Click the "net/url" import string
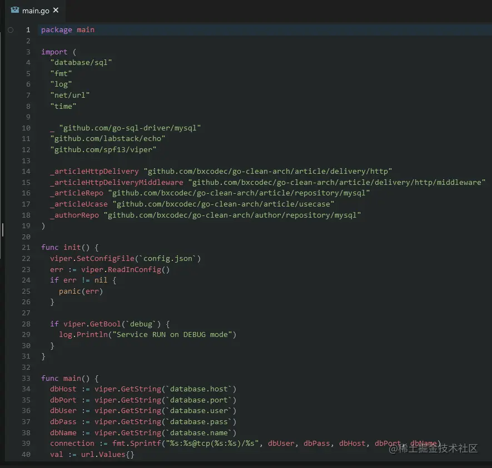492x468 pixels. tap(70, 95)
